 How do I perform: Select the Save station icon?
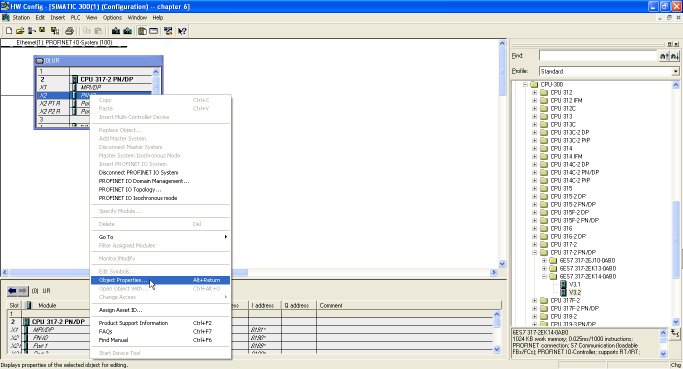coord(42,30)
